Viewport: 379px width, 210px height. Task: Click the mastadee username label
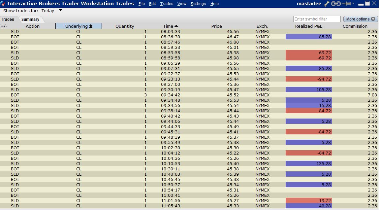[309, 4]
